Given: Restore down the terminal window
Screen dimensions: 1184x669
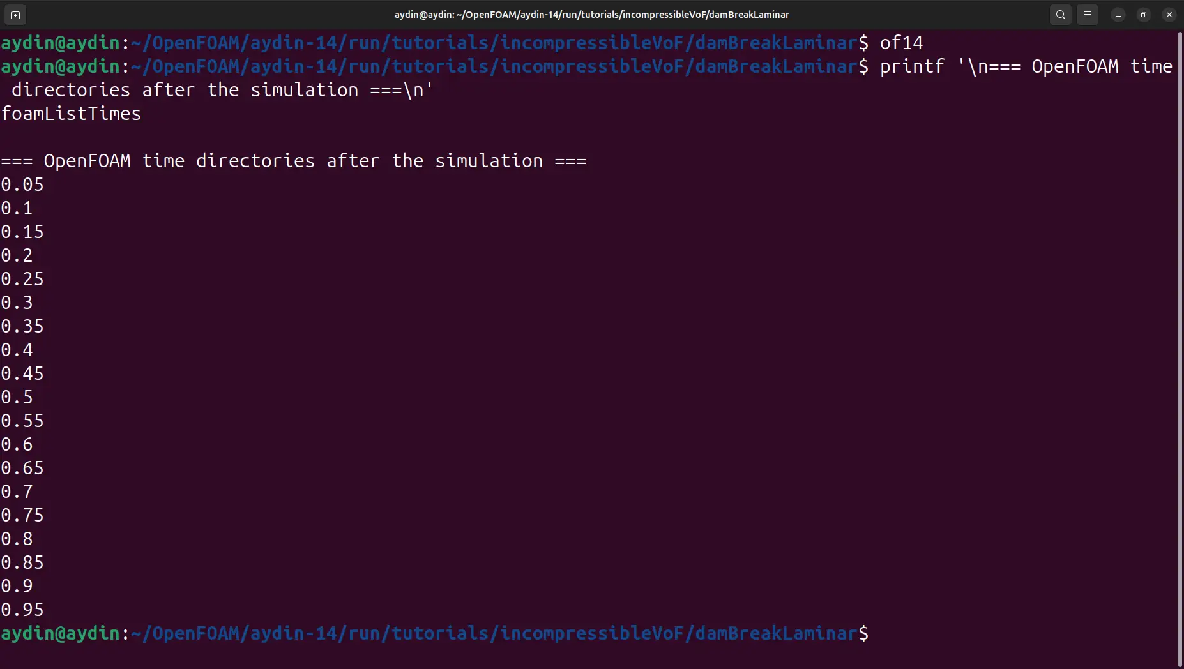Looking at the screenshot, I should [1144, 15].
